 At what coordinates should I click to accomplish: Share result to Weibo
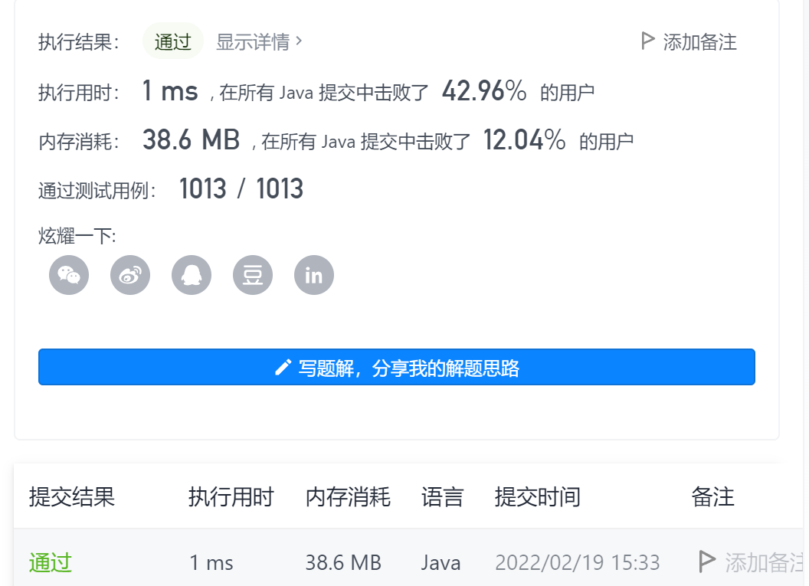coord(130,275)
